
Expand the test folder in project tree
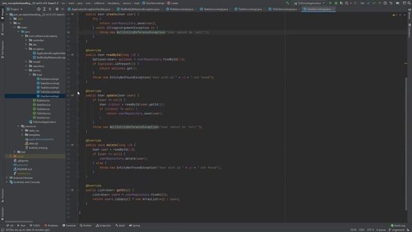click(x=15, y=152)
